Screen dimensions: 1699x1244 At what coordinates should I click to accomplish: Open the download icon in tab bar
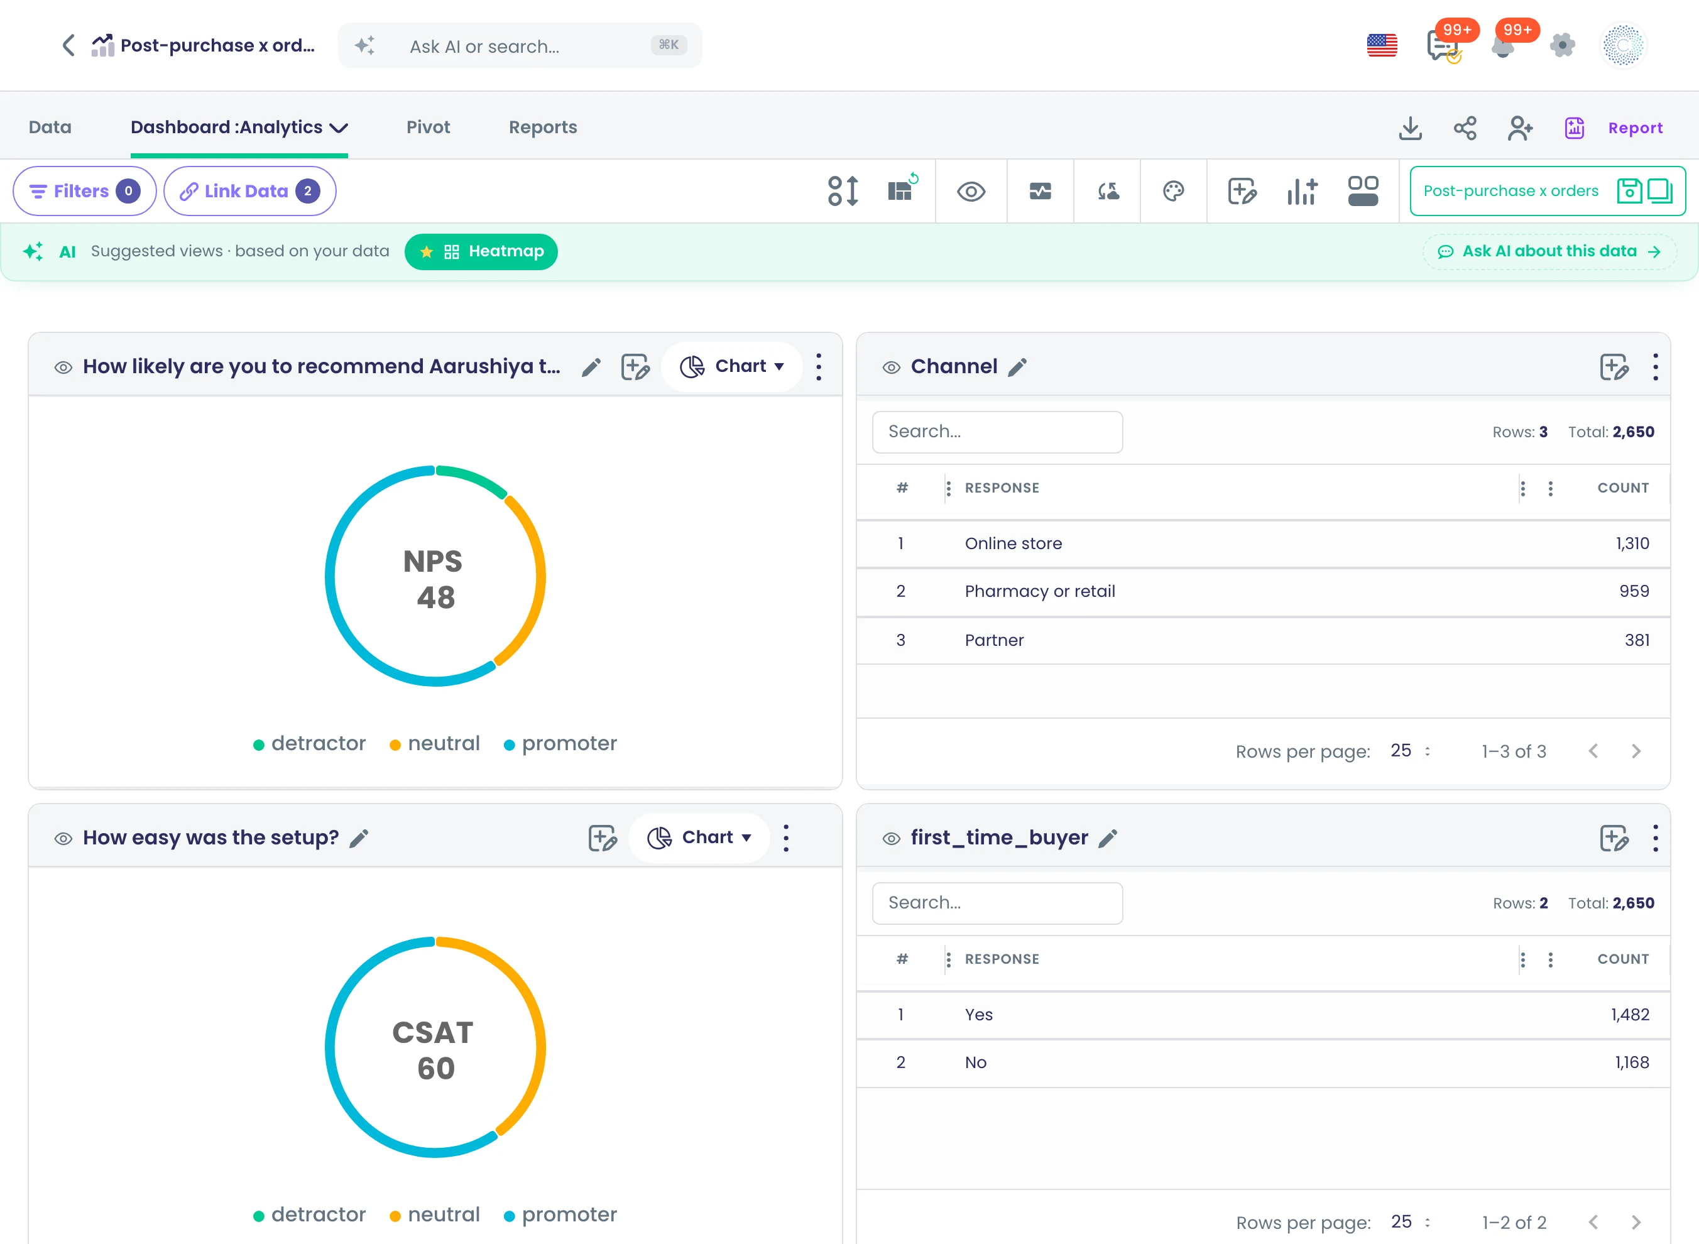pos(1410,128)
